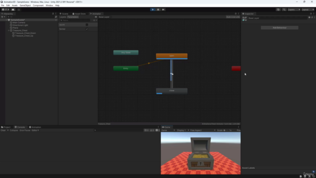Open the Console Editor dropdown
316x178 pixels.
(35, 131)
